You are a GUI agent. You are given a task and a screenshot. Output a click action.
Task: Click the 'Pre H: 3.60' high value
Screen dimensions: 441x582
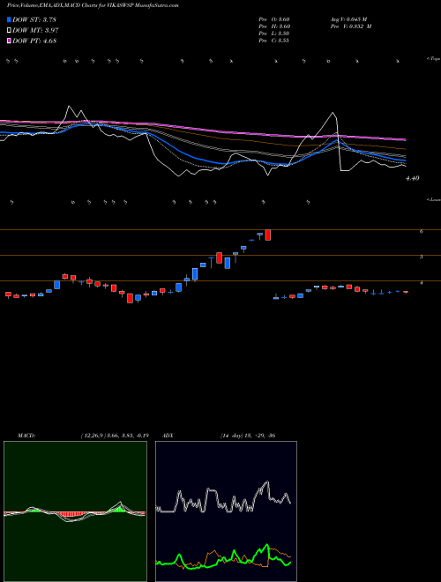(274, 26)
